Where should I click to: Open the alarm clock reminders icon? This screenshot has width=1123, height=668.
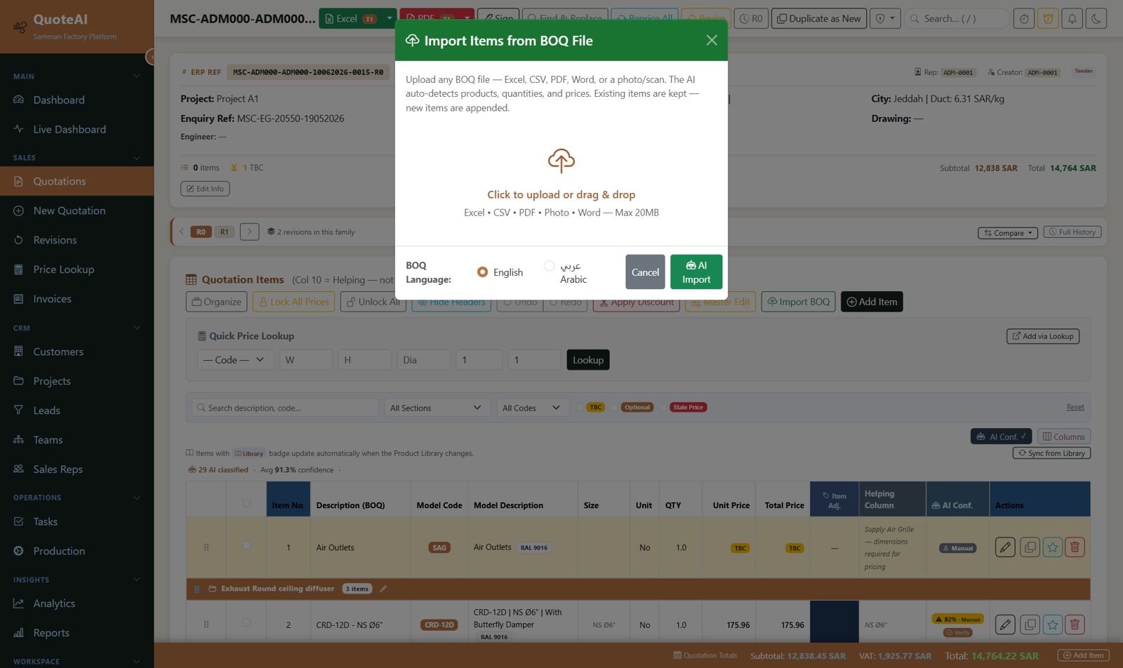pyautogui.click(x=1048, y=19)
